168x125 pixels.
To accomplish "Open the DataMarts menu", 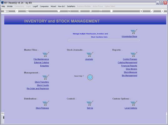I will (71, 7).
